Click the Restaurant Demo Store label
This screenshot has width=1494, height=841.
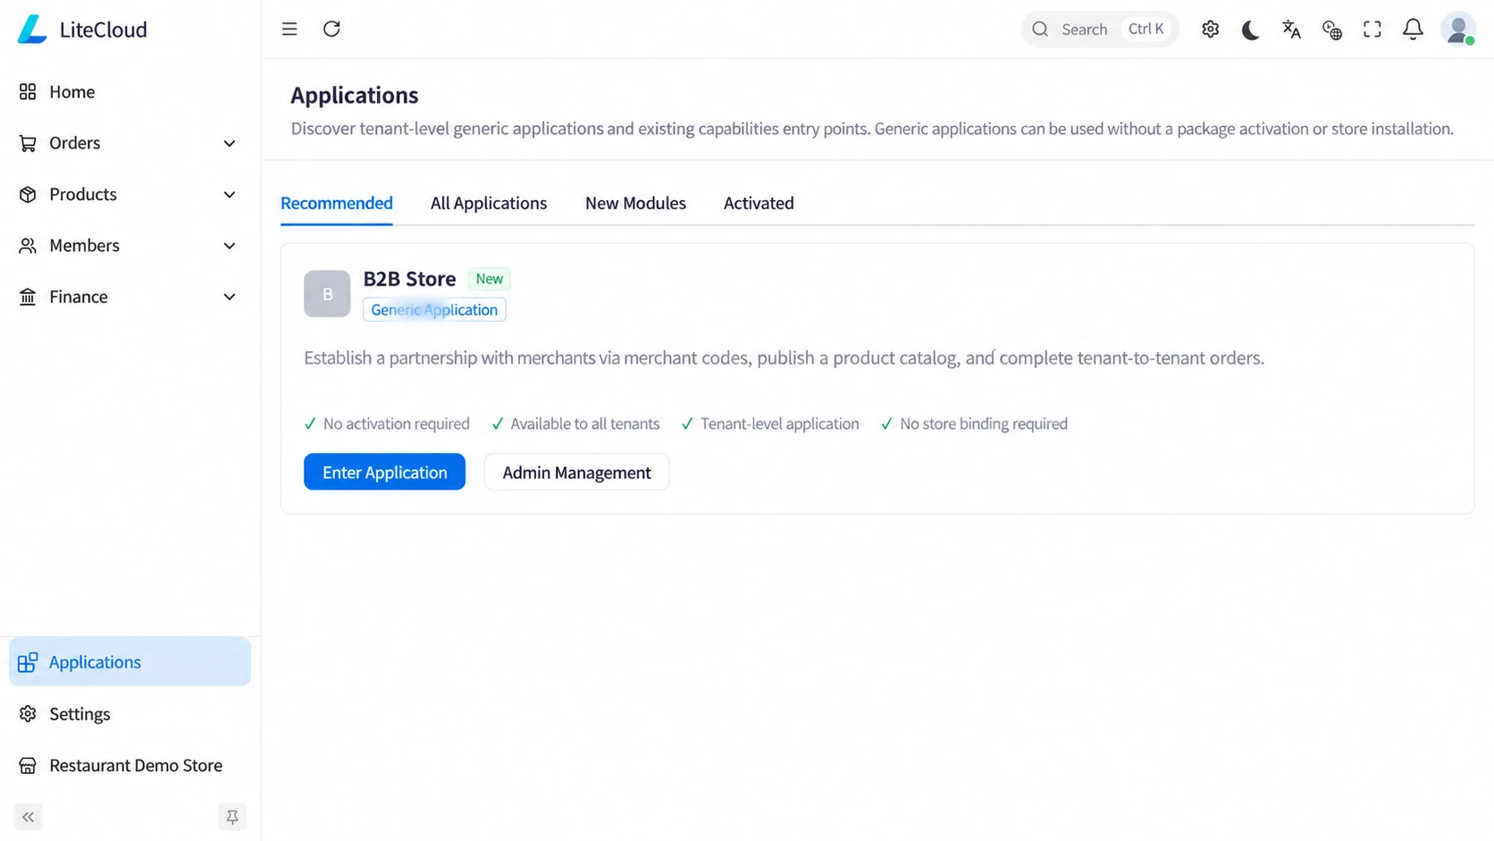pyautogui.click(x=136, y=766)
